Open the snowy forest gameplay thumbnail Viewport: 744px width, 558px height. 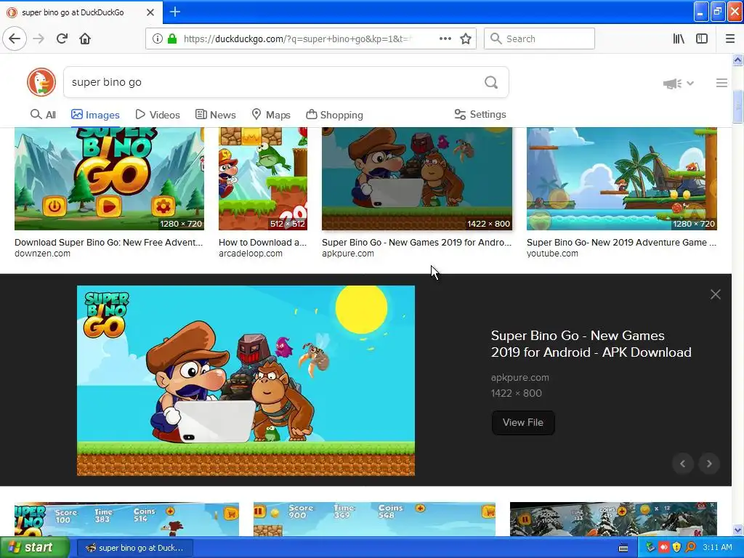(613, 519)
